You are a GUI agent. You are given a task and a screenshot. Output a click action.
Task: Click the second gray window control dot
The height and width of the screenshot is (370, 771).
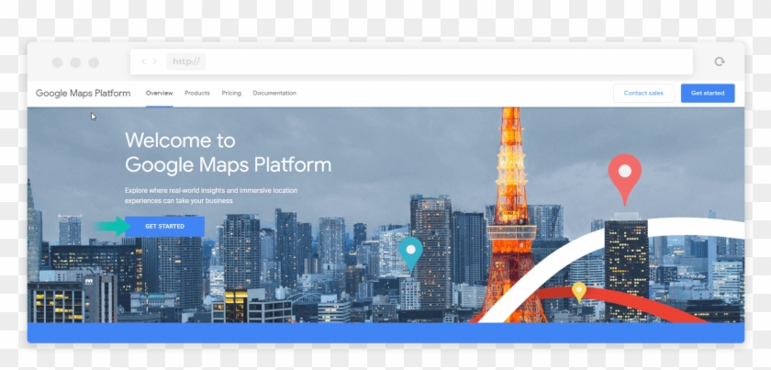click(x=75, y=62)
